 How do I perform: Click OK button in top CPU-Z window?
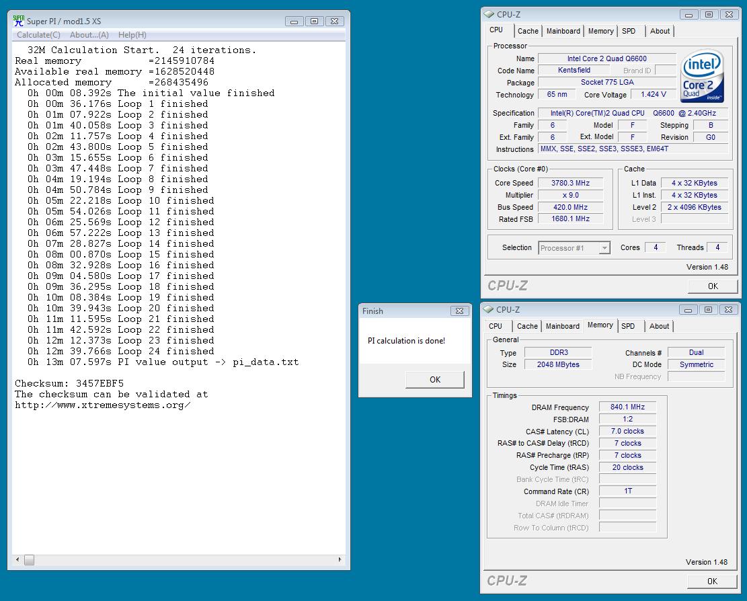click(x=713, y=286)
